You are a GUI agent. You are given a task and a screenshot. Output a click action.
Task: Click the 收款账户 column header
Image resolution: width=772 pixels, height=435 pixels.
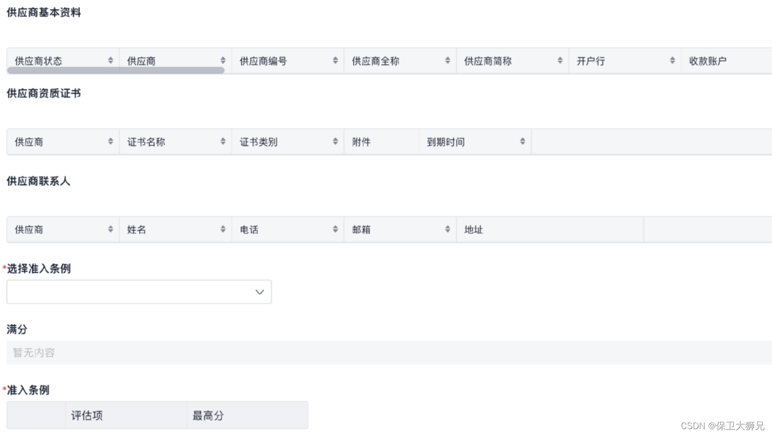(727, 61)
